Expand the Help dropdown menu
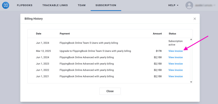The width and height of the screenshot is (218, 104). (x=173, y=5)
